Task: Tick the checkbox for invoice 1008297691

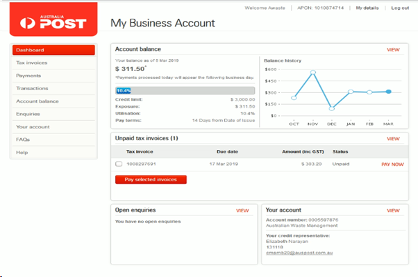Action: click(x=119, y=164)
